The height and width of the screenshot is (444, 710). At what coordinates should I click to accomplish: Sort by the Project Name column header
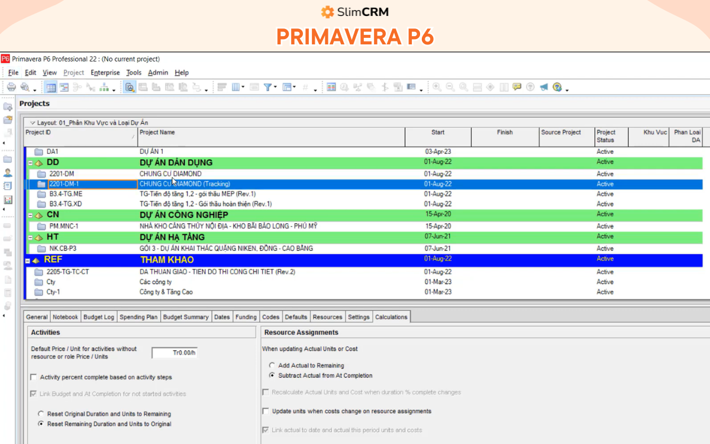(271, 133)
